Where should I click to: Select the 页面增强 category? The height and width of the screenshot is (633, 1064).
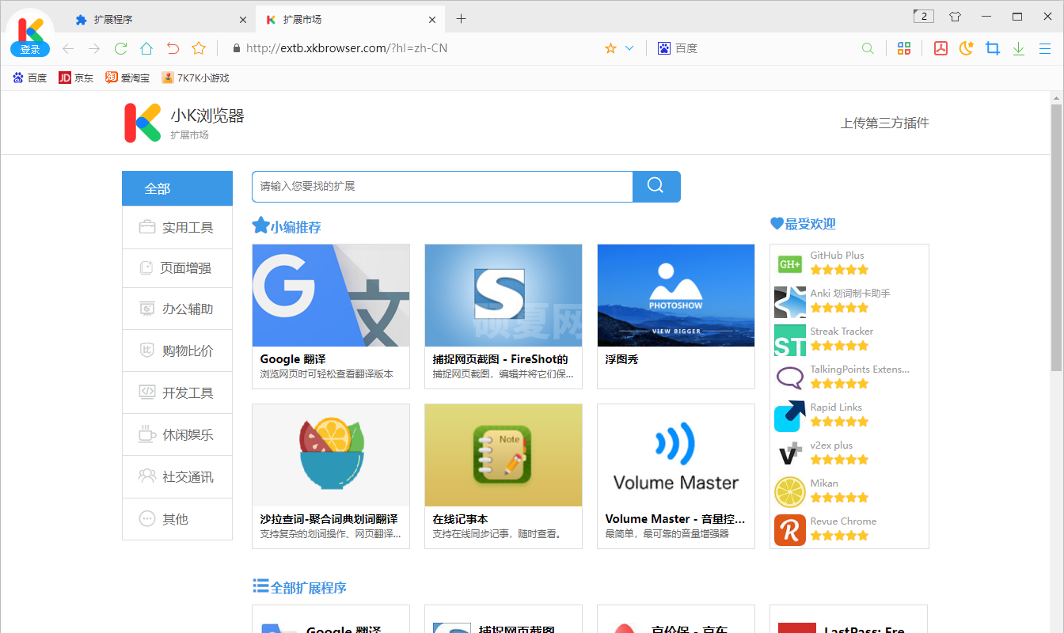(177, 268)
